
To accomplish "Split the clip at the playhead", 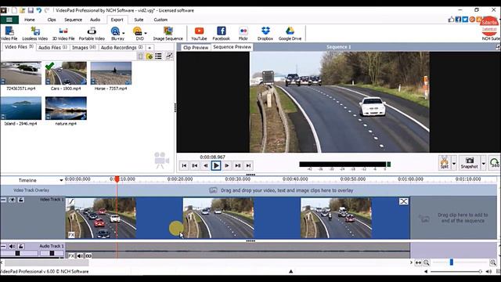I will coord(444,162).
